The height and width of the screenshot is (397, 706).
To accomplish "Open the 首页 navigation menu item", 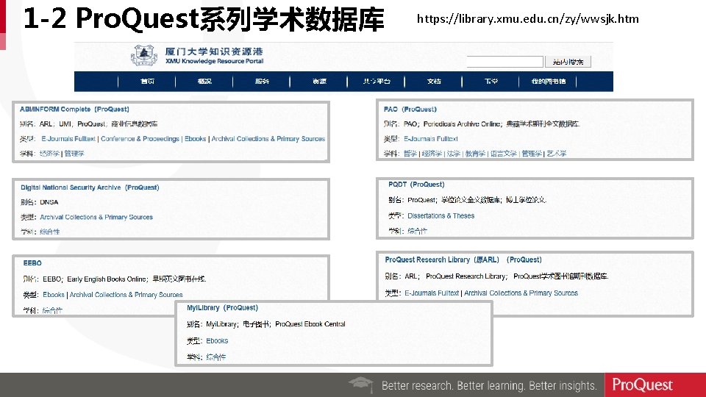I will [147, 82].
